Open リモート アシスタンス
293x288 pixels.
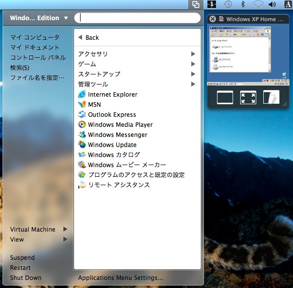[114, 185]
